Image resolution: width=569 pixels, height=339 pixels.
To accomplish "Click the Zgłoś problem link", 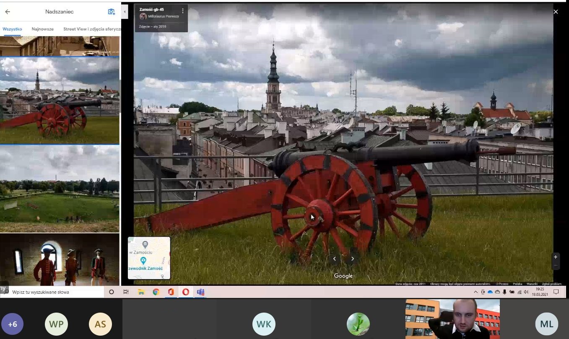I will pyautogui.click(x=551, y=284).
